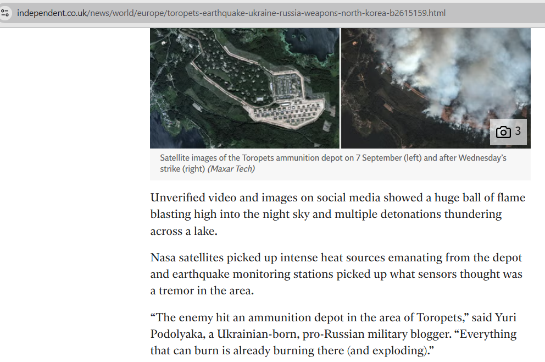This screenshot has width=545, height=362.
Task: Click the Maxar Tech image credit
Action: [x=231, y=169]
